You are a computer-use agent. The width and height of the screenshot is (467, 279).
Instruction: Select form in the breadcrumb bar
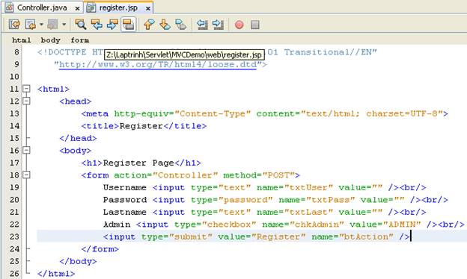80,40
